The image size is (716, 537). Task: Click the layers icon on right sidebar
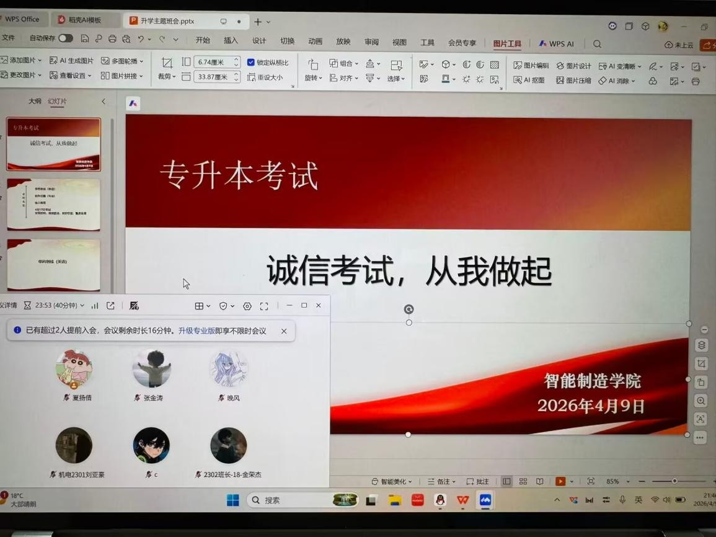701,345
